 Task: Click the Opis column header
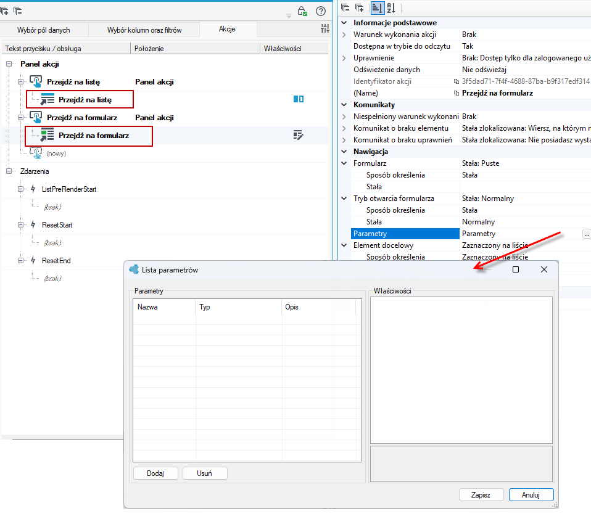(x=319, y=307)
